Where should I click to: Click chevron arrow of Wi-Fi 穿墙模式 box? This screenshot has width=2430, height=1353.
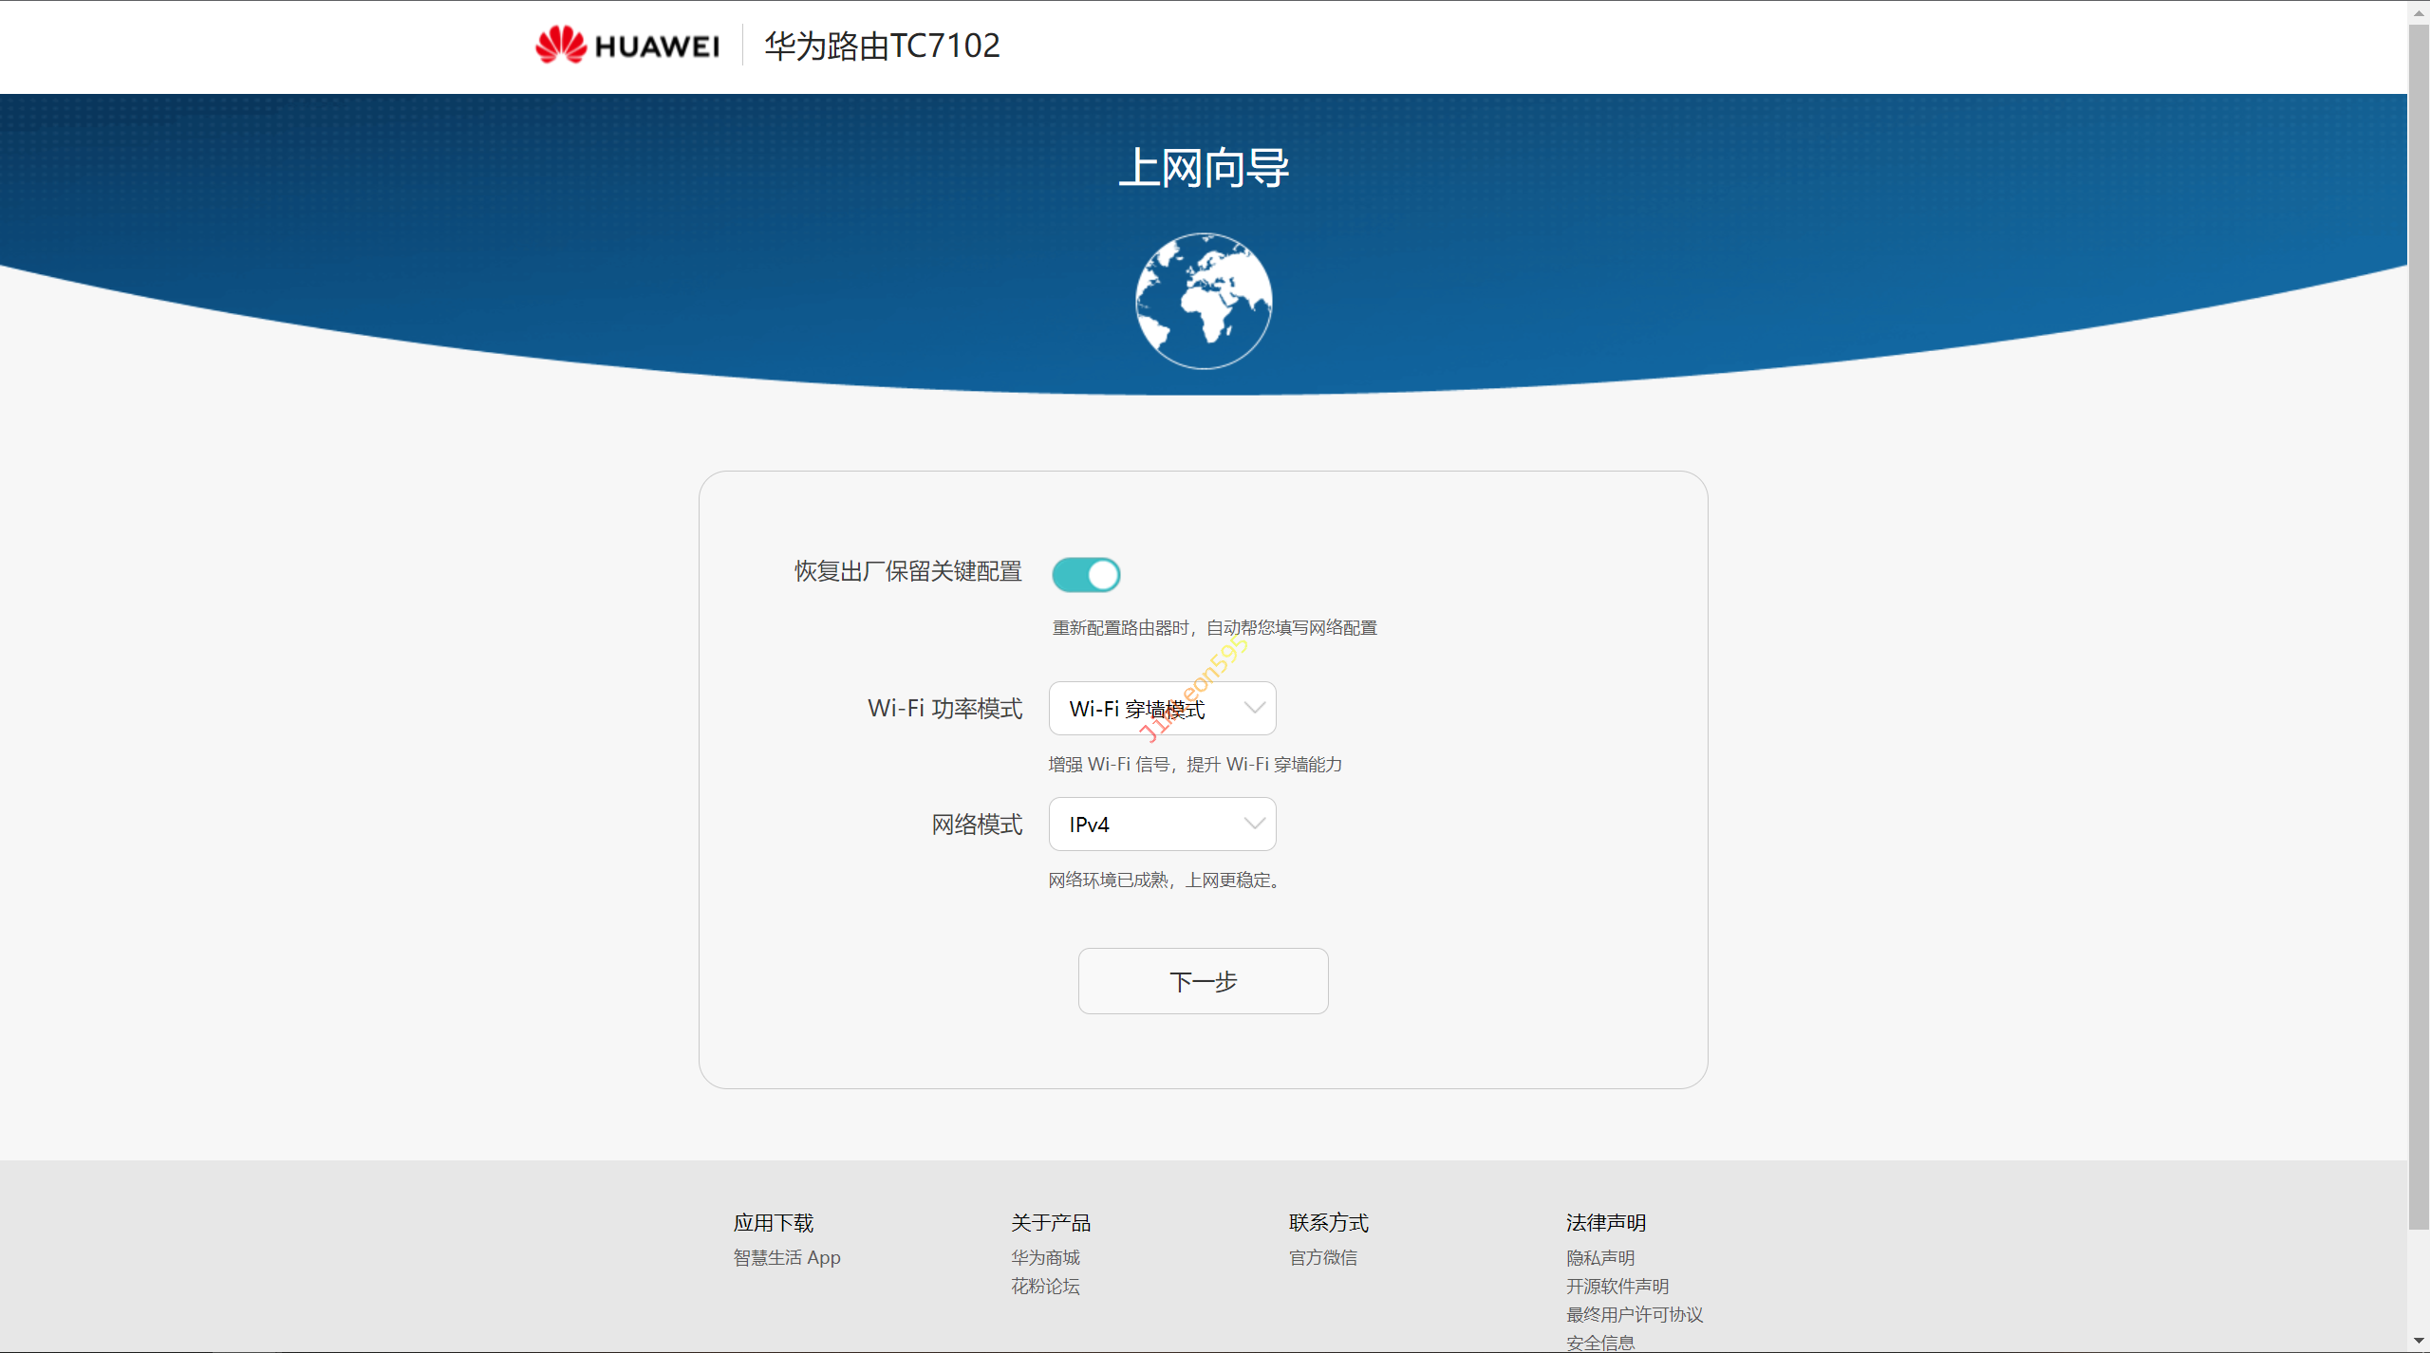(1254, 709)
